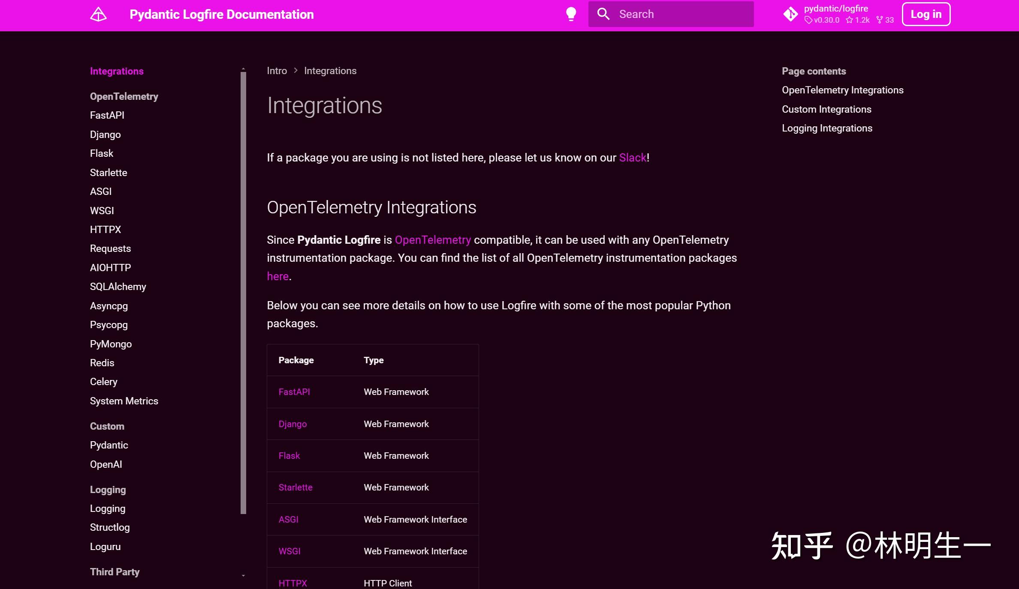The image size is (1019, 589).
Task: Click the breadcrumb chevron after Intro
Action: point(295,71)
